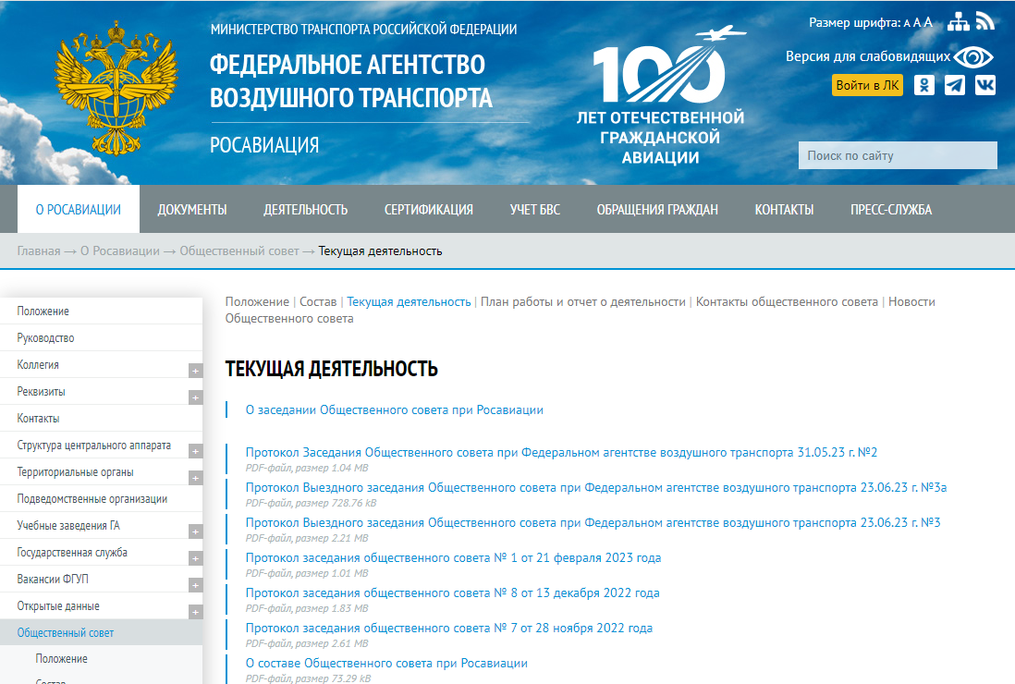Open protocol №1 от 21 февраля 2023
Screen dimensions: 1015x684
point(453,557)
